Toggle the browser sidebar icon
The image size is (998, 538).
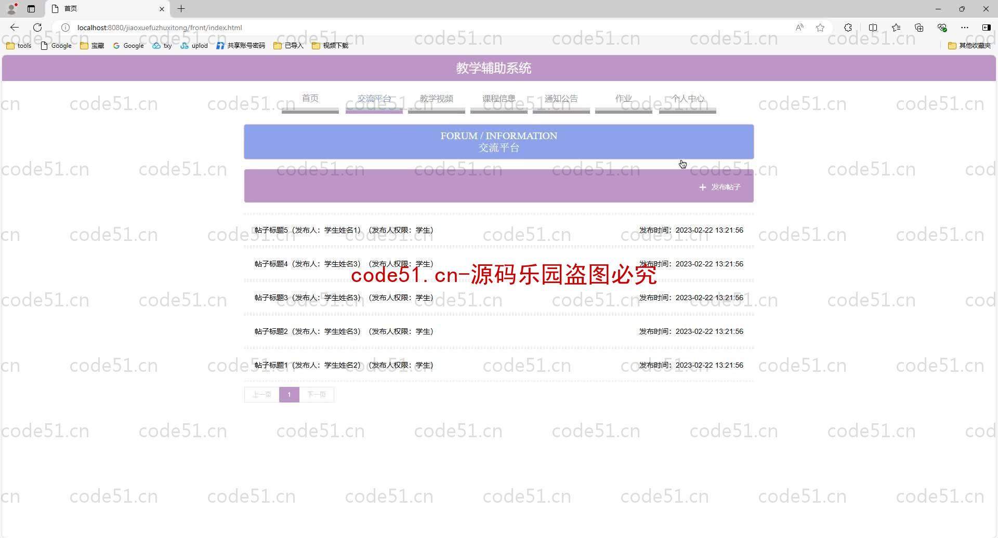click(x=986, y=28)
